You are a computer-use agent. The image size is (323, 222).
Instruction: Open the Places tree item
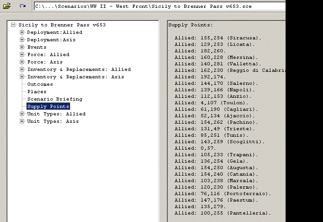(37, 92)
